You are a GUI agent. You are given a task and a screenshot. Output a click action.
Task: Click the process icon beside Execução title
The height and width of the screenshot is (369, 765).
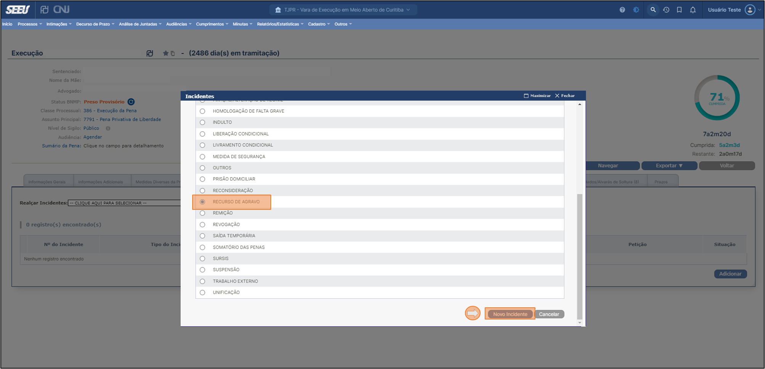(x=150, y=53)
